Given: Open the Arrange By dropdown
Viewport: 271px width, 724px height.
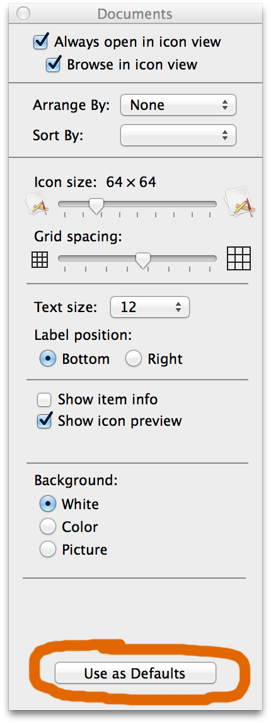Looking at the screenshot, I should pos(178,106).
